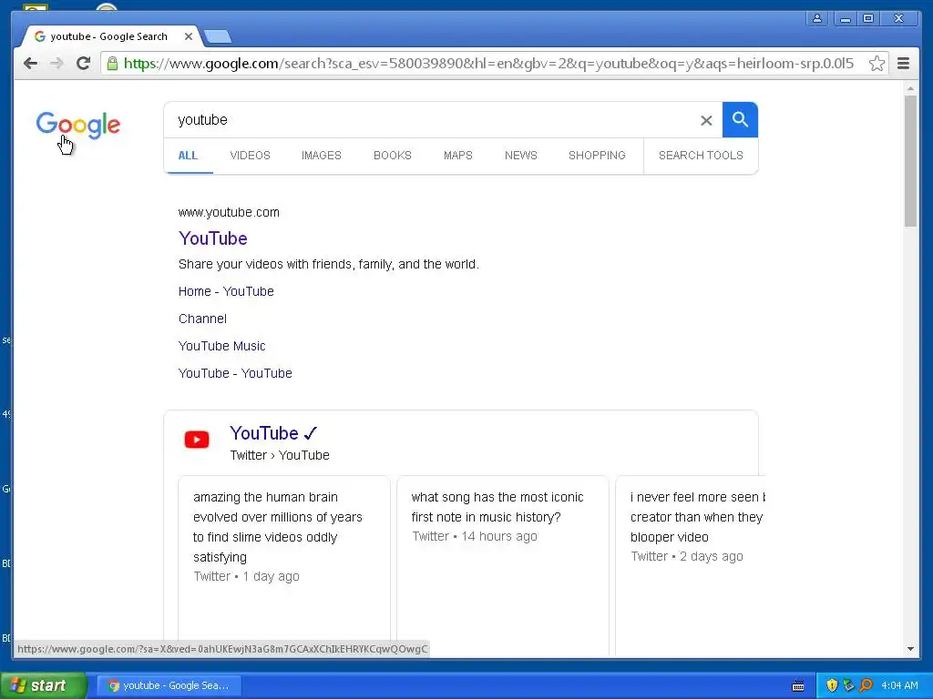Open the Channel sitelink
Screen dimensions: 933x699
[x=202, y=319]
